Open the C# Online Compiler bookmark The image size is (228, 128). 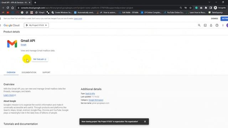coord(151,13)
